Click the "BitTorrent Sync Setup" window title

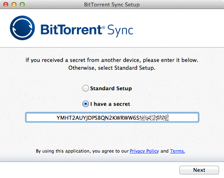(x=112, y=5)
